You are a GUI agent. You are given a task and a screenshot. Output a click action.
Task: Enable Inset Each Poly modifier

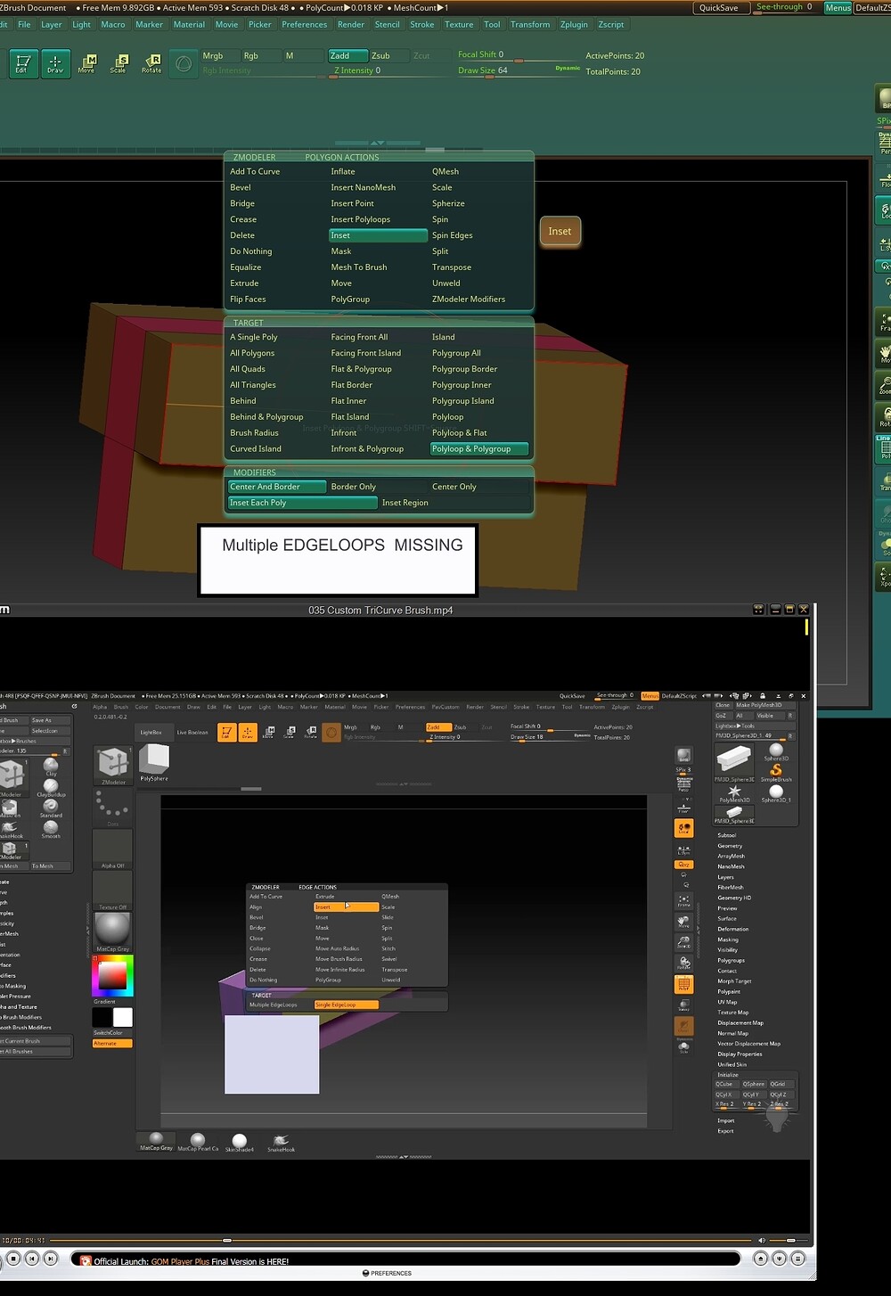click(302, 503)
